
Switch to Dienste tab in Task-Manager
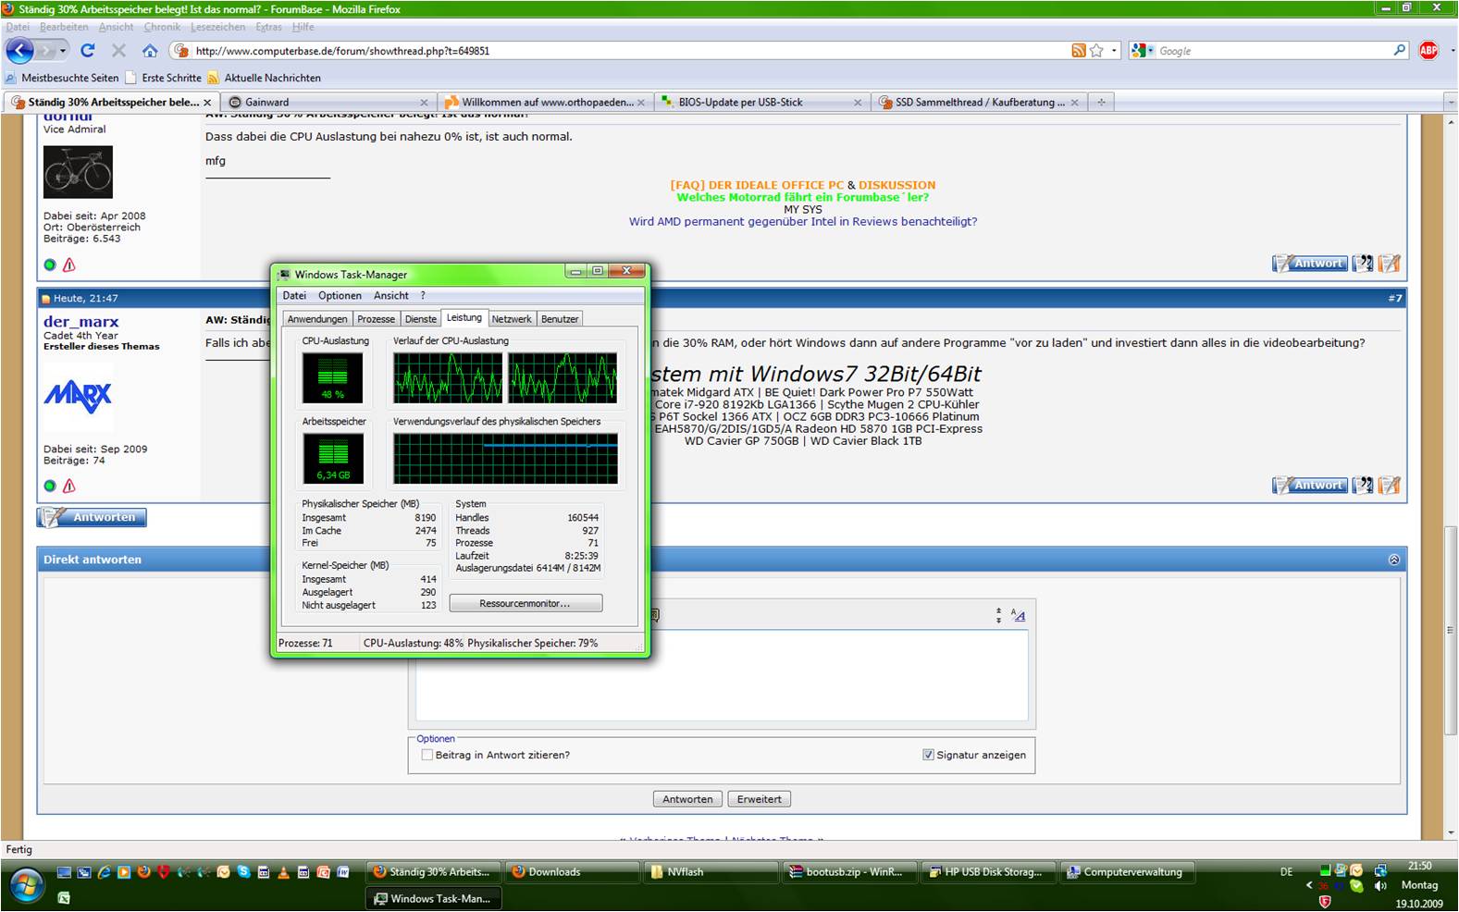pos(420,319)
